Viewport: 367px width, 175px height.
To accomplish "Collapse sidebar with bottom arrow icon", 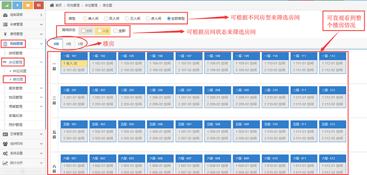I will (22, 171).
